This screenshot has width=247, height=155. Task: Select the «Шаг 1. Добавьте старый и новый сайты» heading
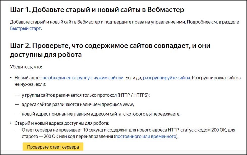(97, 10)
